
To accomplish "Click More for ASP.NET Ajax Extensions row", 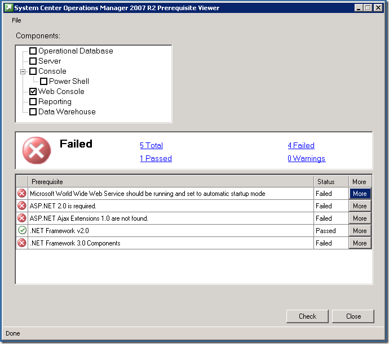I will pos(360,218).
